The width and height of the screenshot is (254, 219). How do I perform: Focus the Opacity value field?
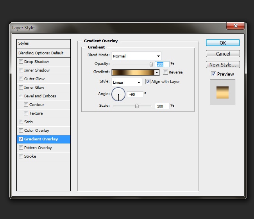point(162,64)
